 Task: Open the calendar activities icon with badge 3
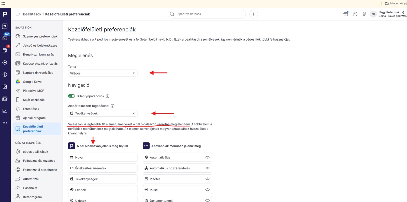click(x=5, y=50)
